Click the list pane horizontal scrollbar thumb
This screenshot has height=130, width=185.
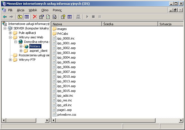pos(106,120)
